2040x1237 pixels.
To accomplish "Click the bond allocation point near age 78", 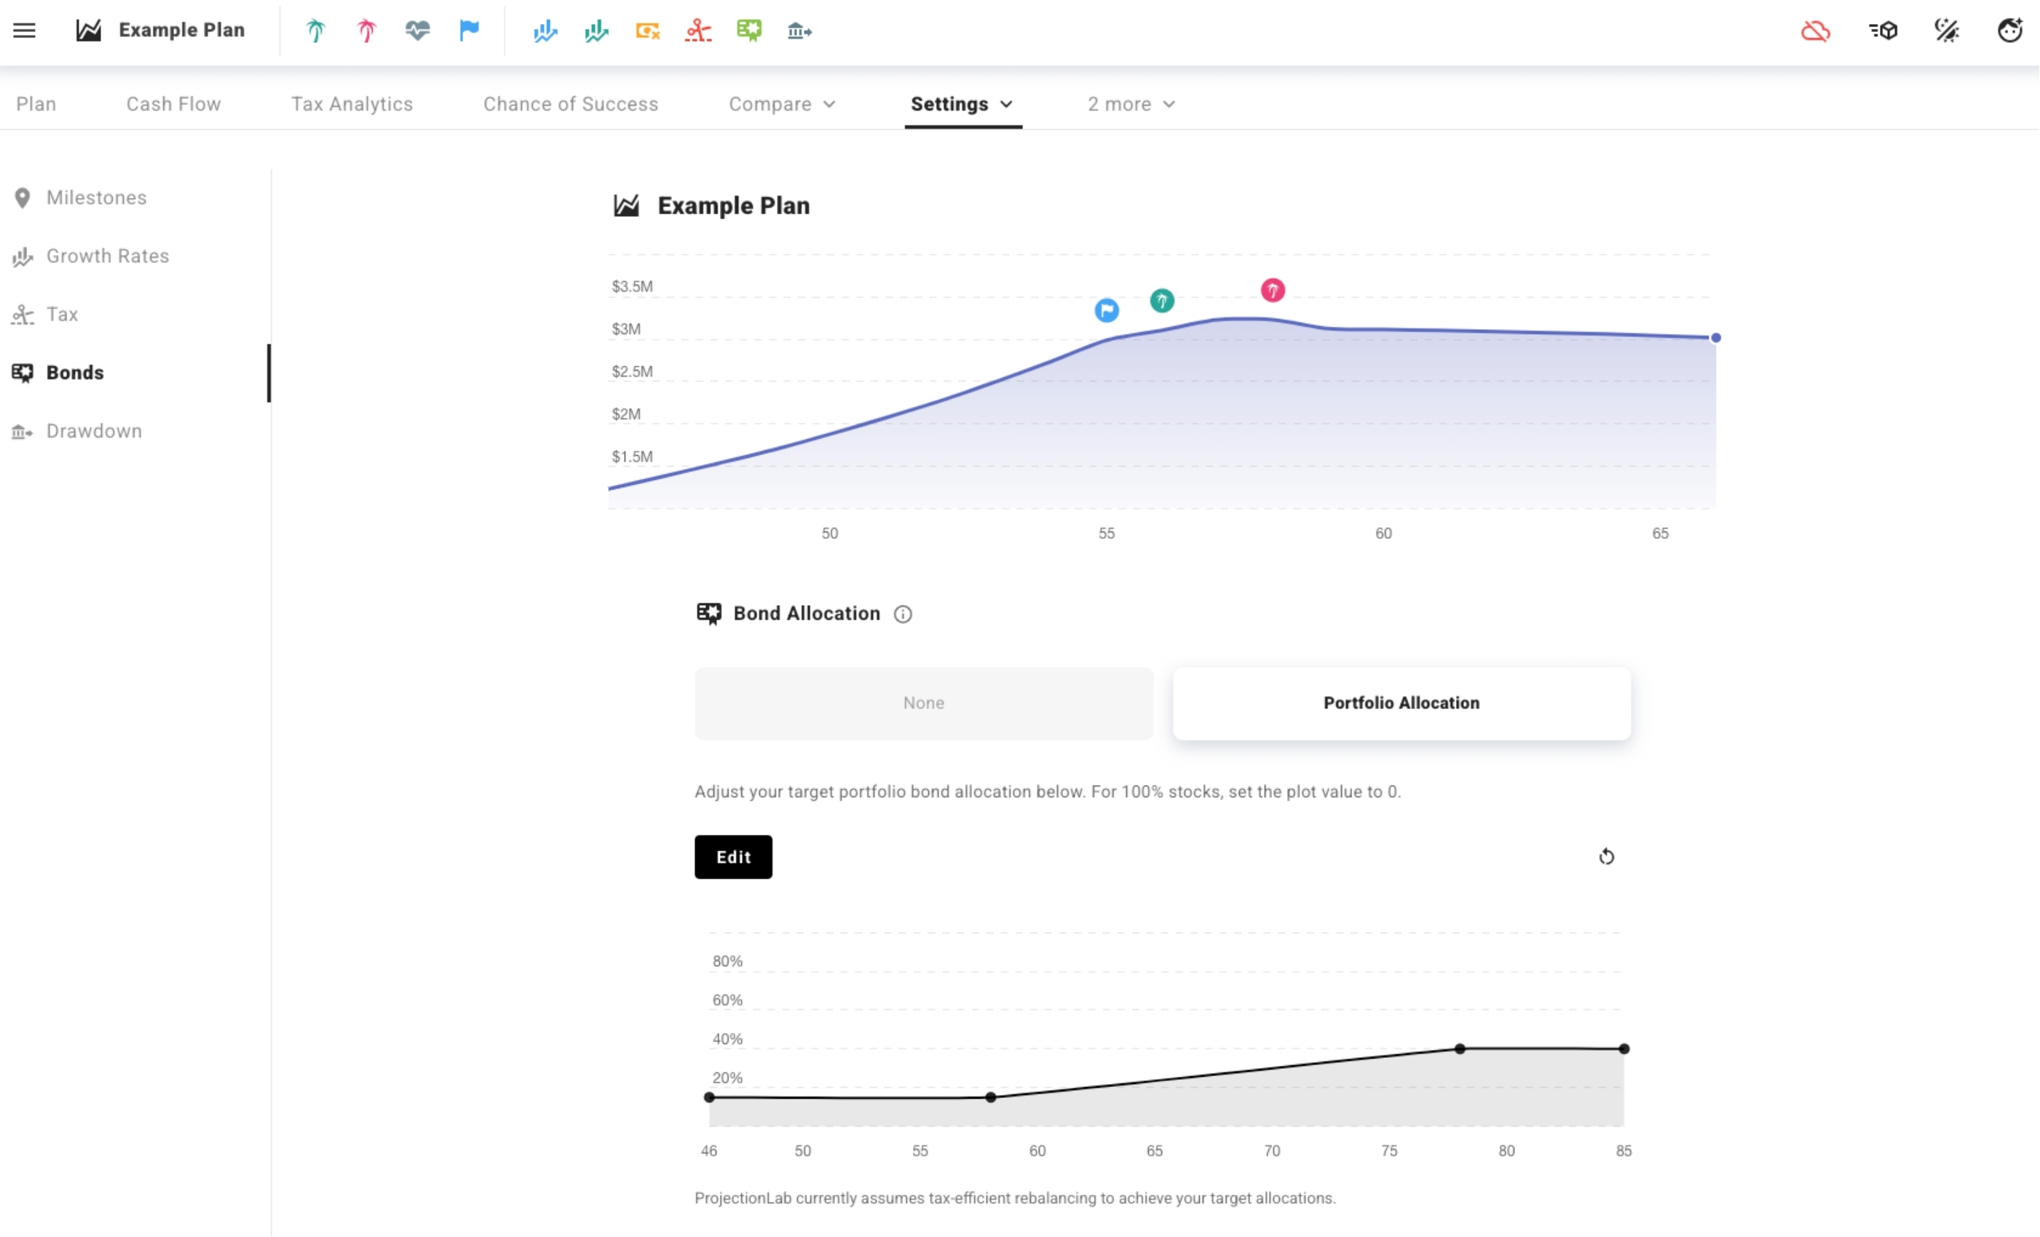I will click(1460, 1049).
